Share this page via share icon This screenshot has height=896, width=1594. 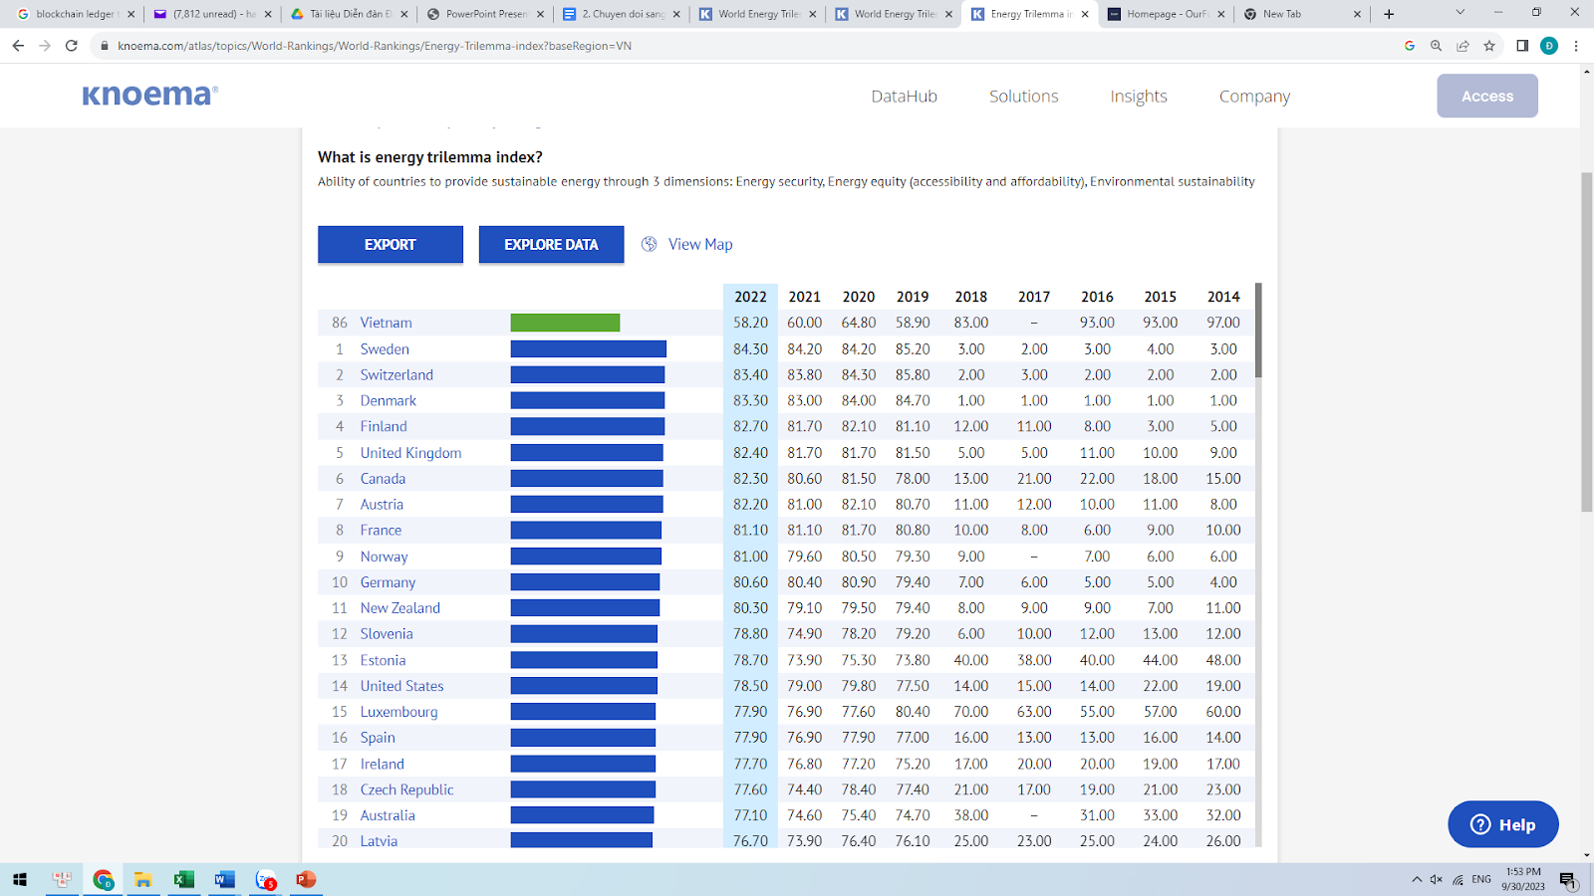[x=1462, y=46]
